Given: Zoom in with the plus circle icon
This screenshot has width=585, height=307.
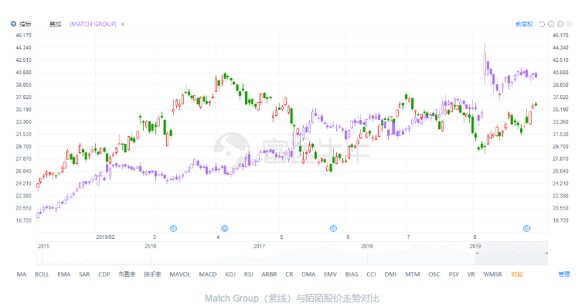Looking at the screenshot, I should 560,24.
